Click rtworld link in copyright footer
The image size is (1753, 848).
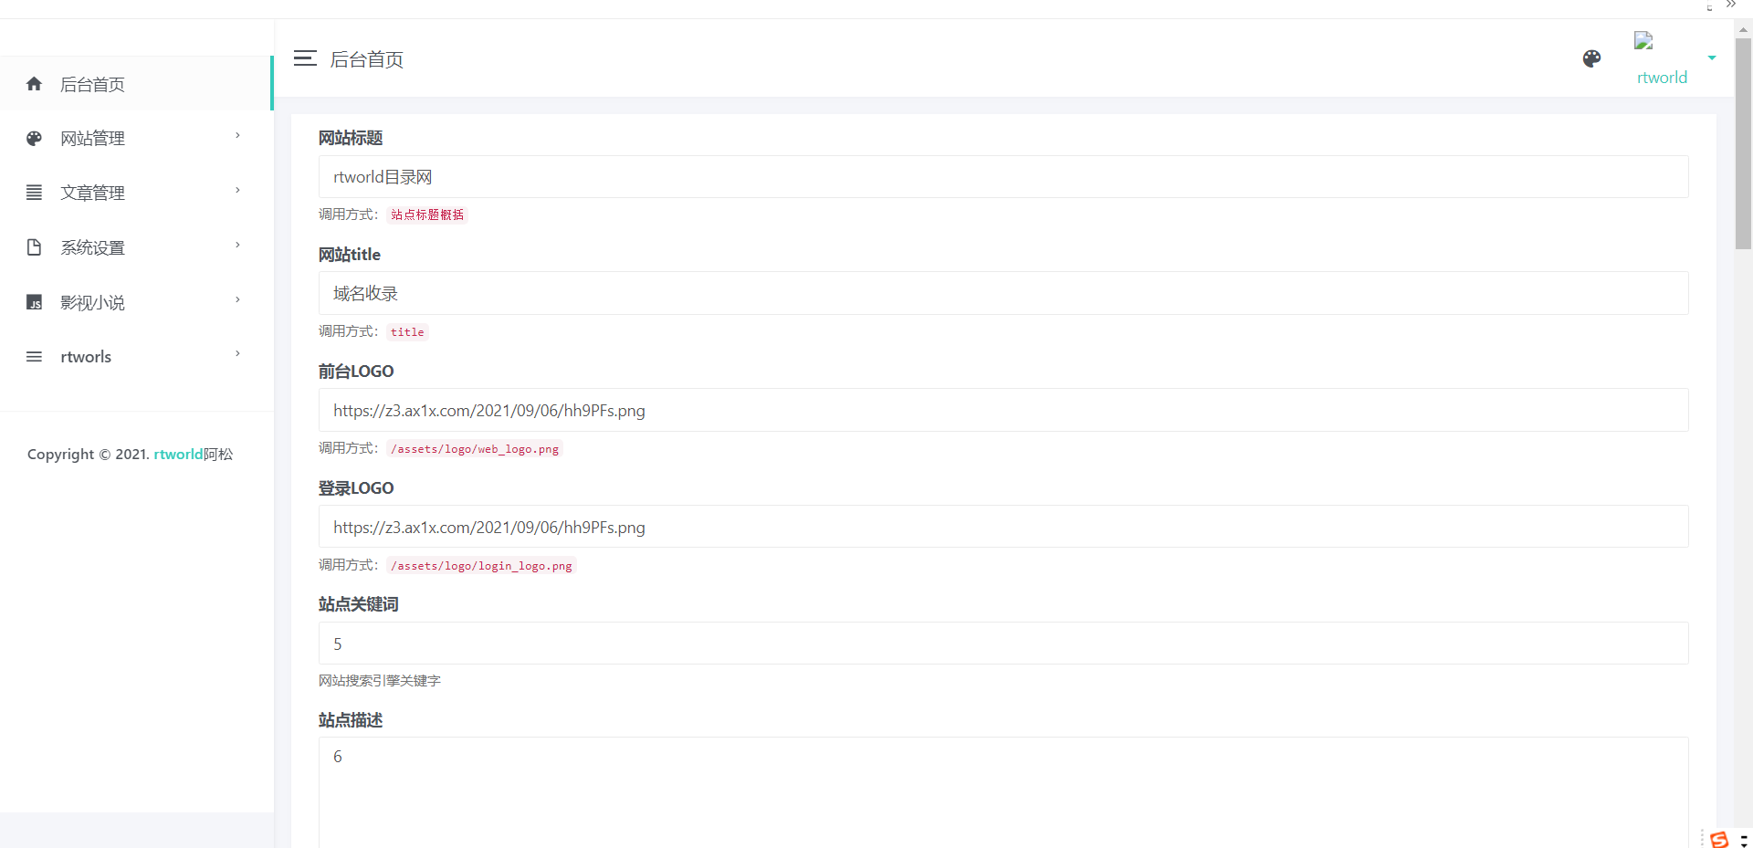pos(178,454)
